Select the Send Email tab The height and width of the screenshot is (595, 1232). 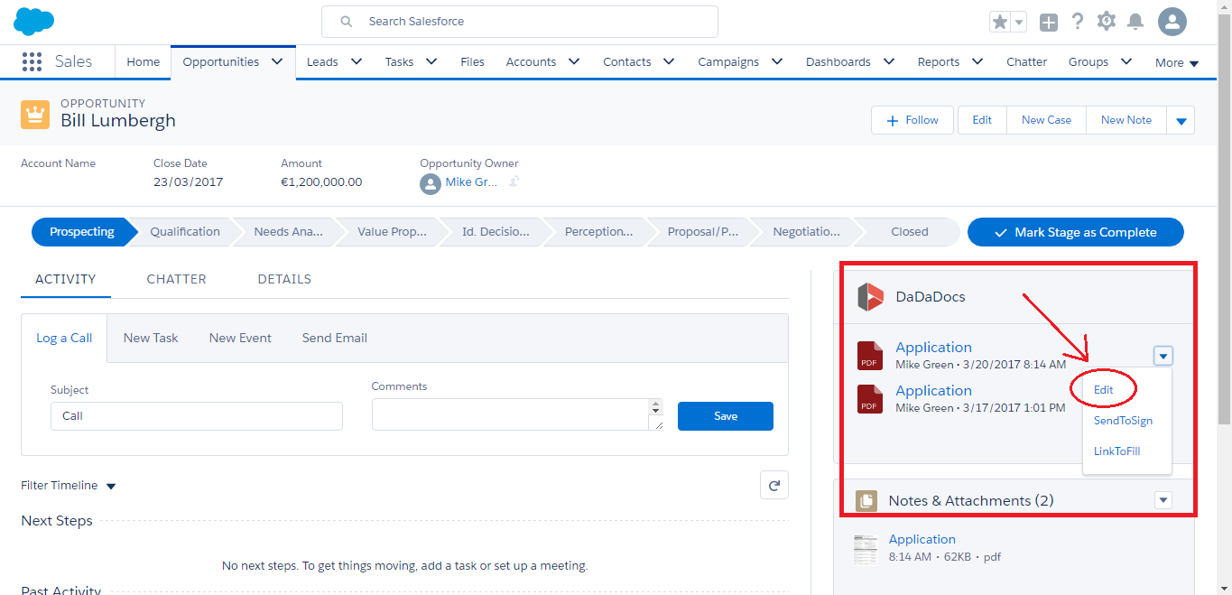335,338
